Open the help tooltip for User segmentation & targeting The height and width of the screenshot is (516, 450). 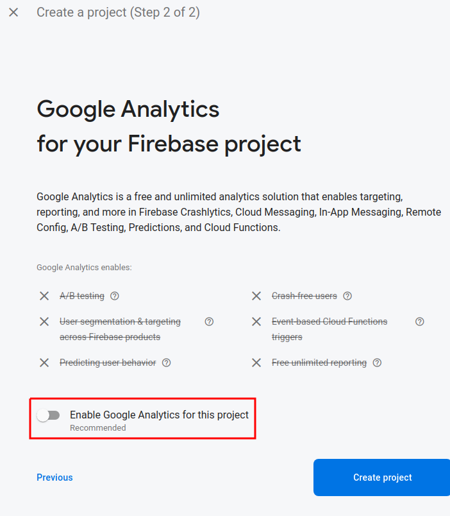209,322
